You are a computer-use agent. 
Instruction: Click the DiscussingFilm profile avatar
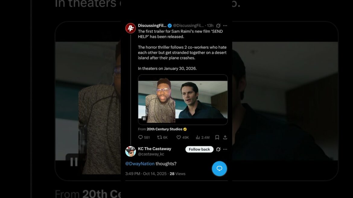(x=130, y=28)
